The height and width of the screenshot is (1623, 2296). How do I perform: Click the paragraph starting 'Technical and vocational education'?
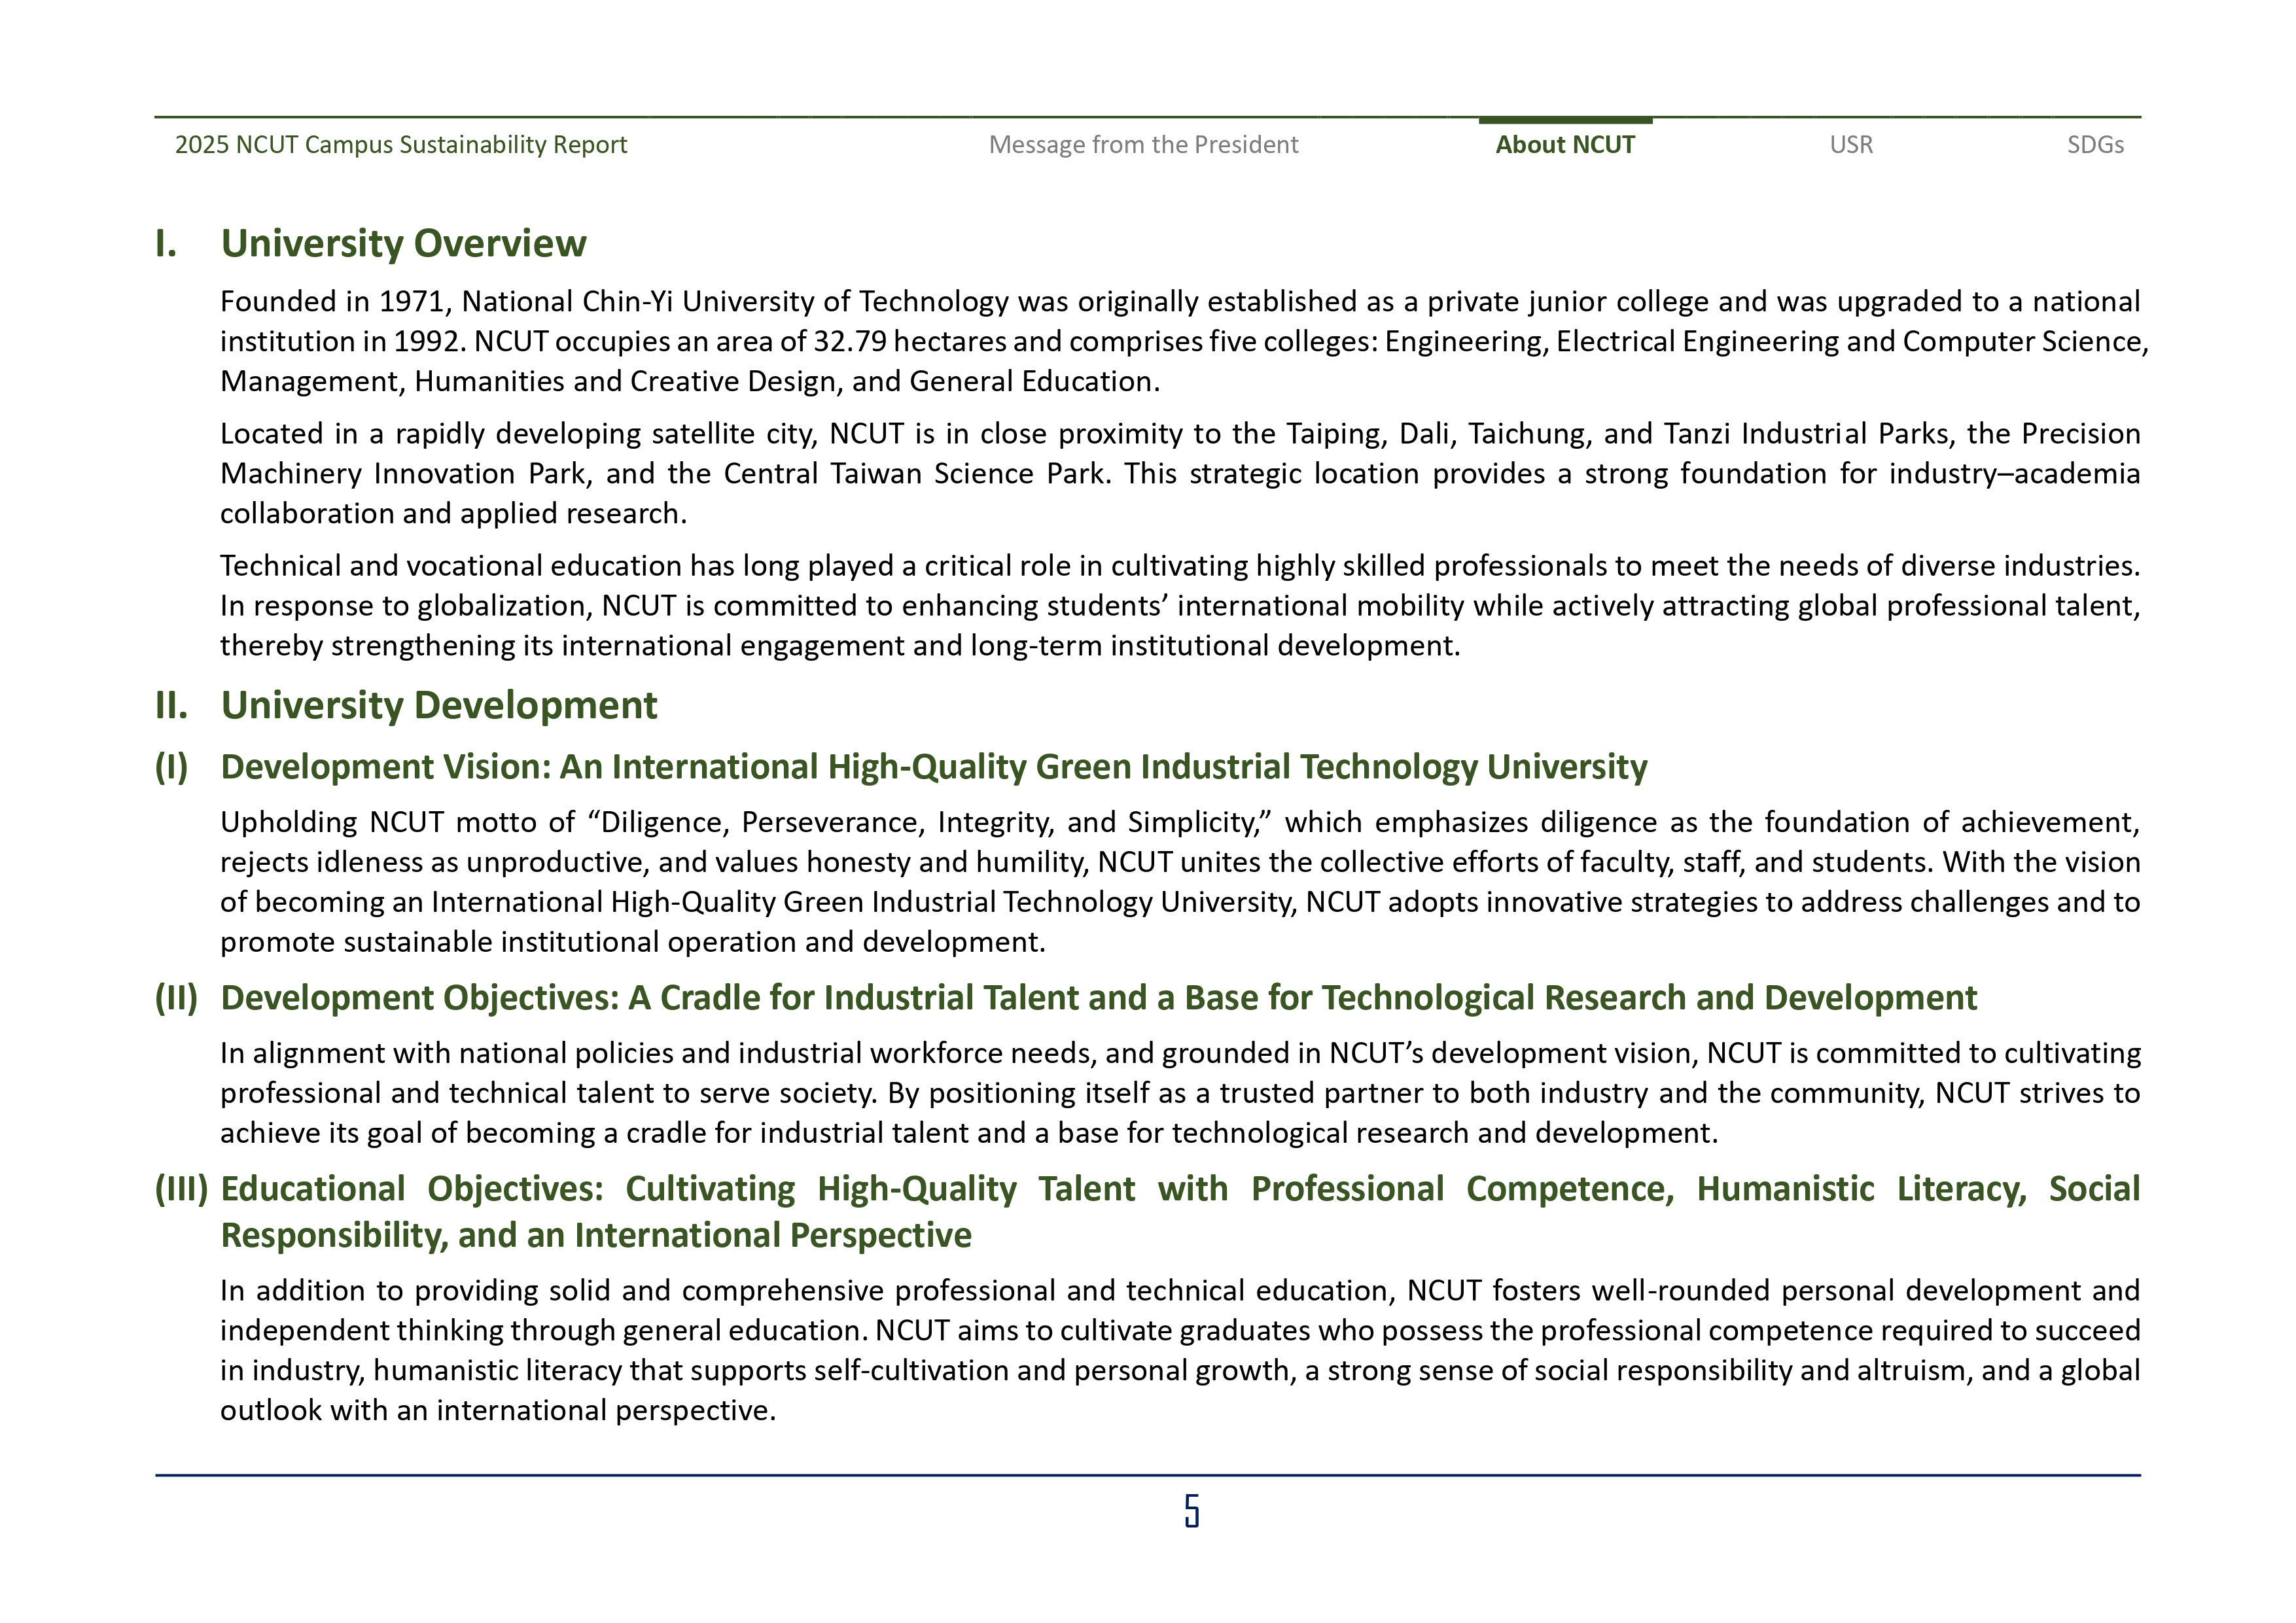(x=1180, y=605)
